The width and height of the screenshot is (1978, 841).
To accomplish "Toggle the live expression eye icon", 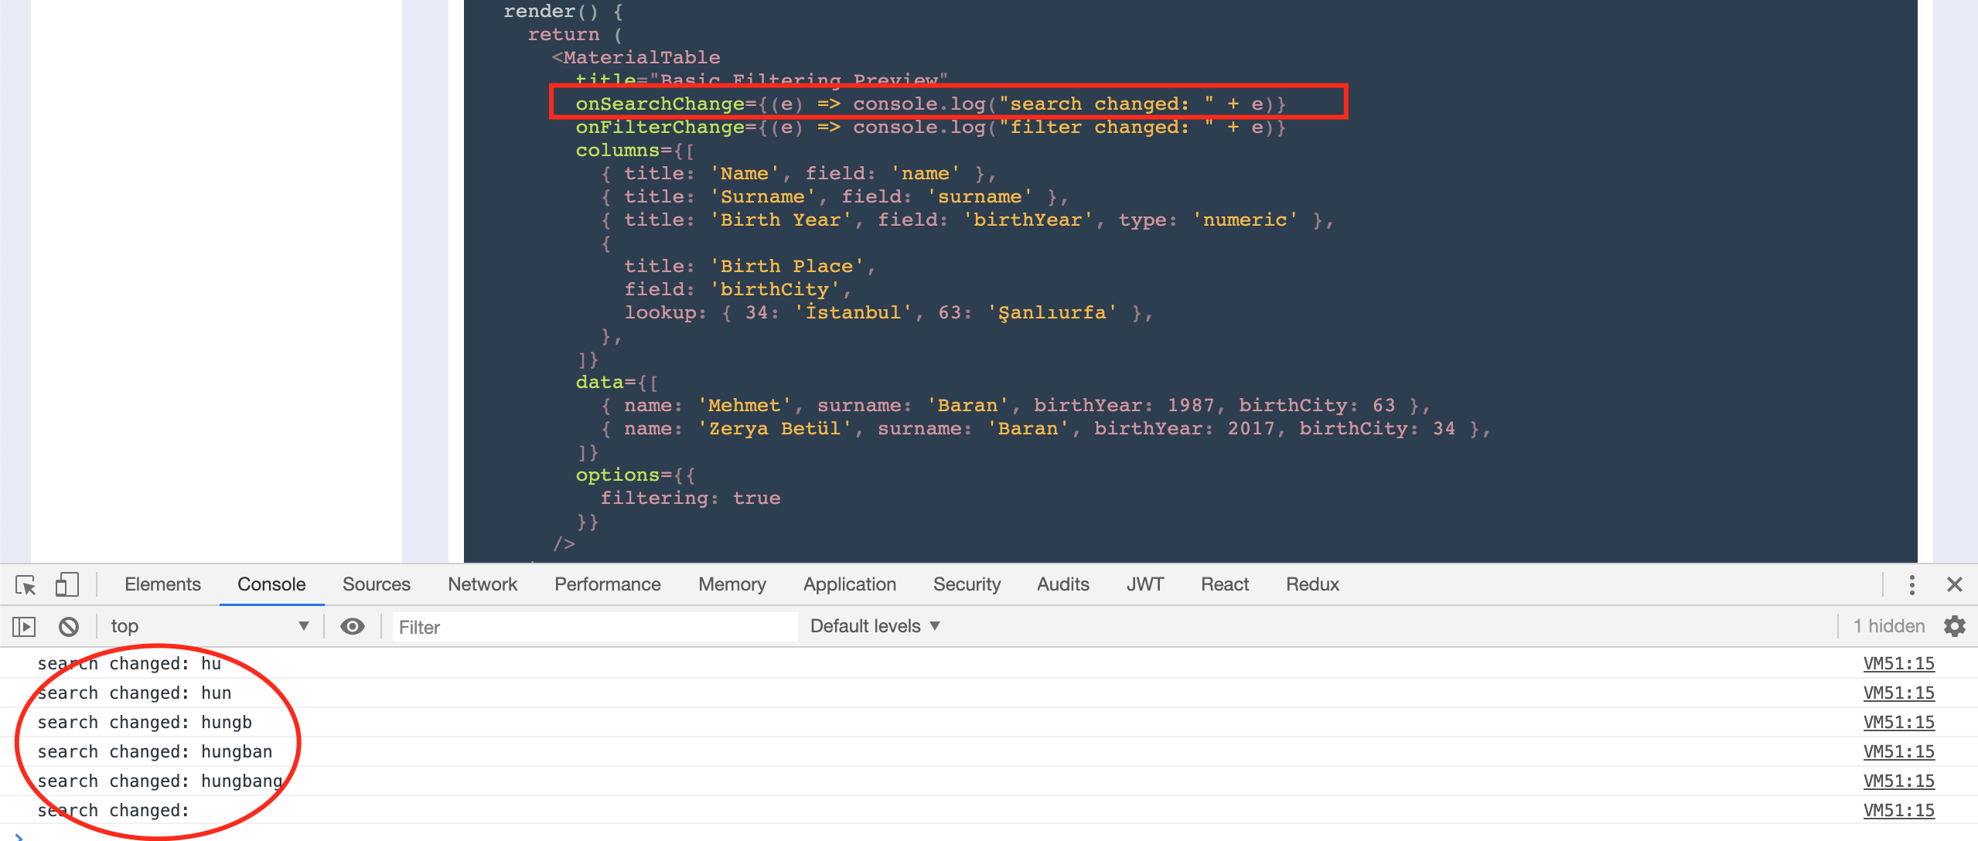I will point(353,626).
